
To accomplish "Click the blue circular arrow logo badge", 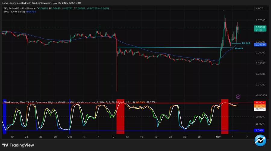I will click(x=260, y=141).
